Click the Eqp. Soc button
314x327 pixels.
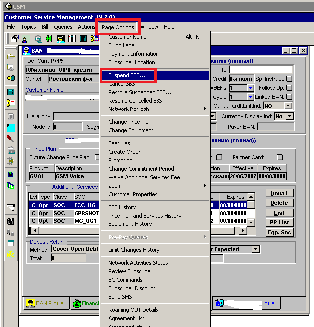point(279,232)
